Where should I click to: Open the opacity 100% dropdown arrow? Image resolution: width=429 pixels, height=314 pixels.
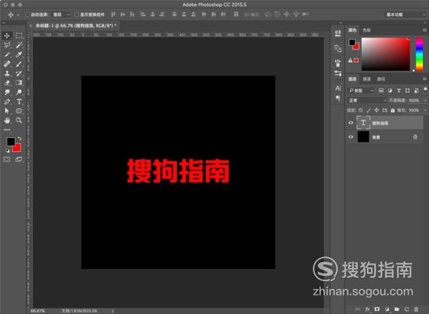point(425,101)
